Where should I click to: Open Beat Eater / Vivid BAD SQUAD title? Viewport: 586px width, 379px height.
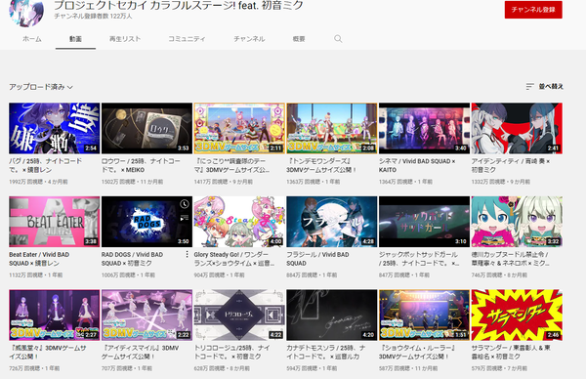(39, 259)
